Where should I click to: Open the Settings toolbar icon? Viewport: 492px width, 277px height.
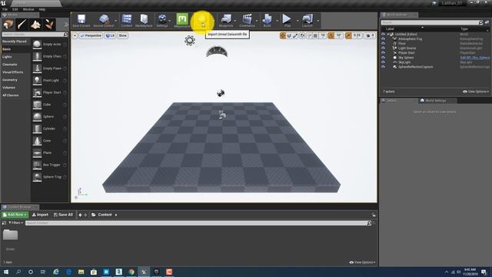click(162, 21)
